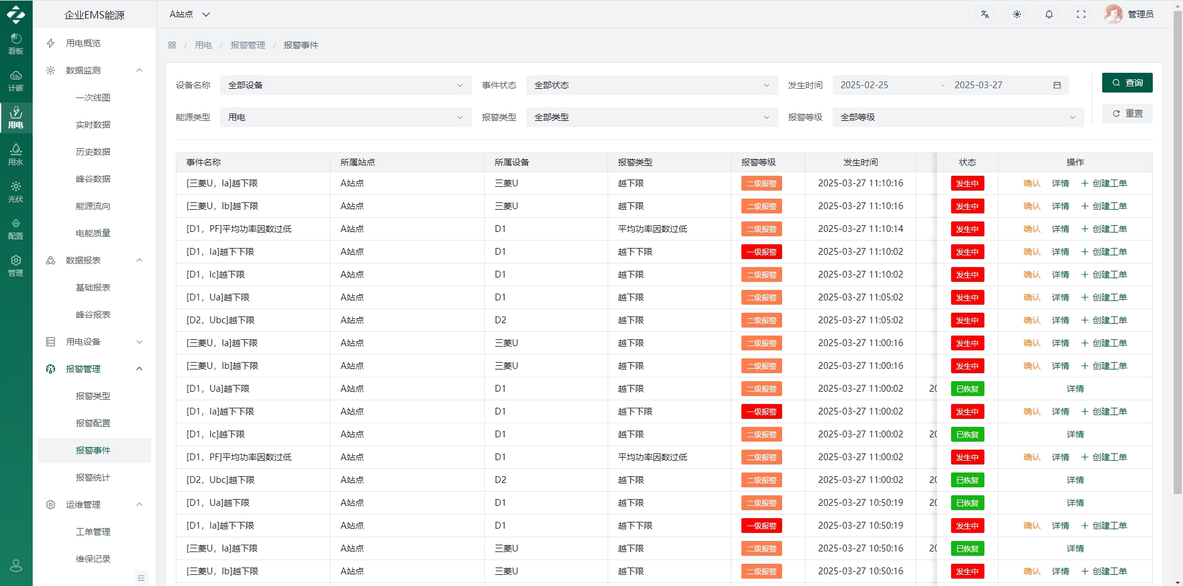Image resolution: width=1183 pixels, height=586 pixels.
Task: Select 报警统计 in the sidebar menu
Action: click(x=94, y=477)
